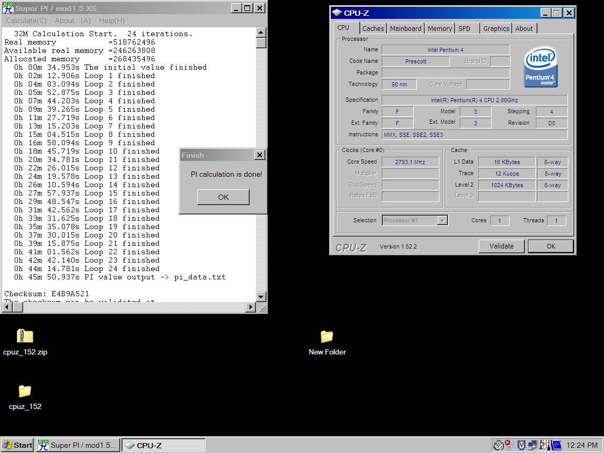Click the Level 2 1024 KBytes field
Viewport: 604px width, 453px height.
pos(507,185)
